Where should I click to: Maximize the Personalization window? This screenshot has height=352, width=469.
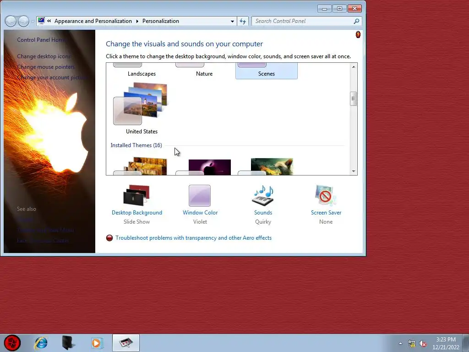tap(339, 8)
